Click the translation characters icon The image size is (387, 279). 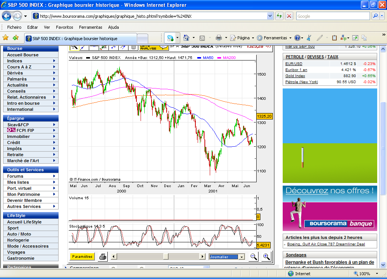(343, 38)
